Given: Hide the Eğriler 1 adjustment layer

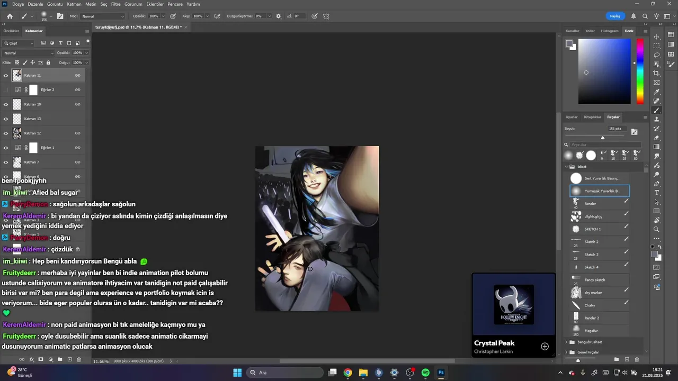Looking at the screenshot, I should coord(6,148).
